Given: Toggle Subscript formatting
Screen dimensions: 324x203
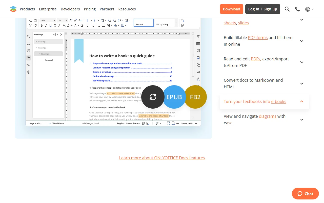Looking at the screenshot, I should coord(64,25).
